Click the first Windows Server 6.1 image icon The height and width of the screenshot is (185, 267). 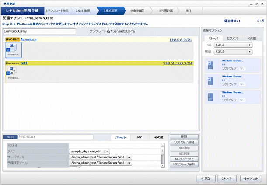212,65
